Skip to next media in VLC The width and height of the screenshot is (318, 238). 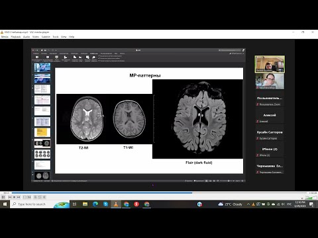(x=19, y=197)
